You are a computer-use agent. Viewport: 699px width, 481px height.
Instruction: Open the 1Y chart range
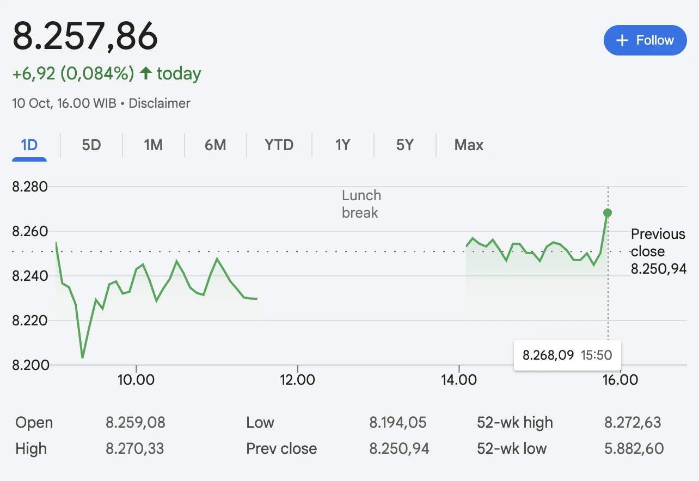pos(342,145)
